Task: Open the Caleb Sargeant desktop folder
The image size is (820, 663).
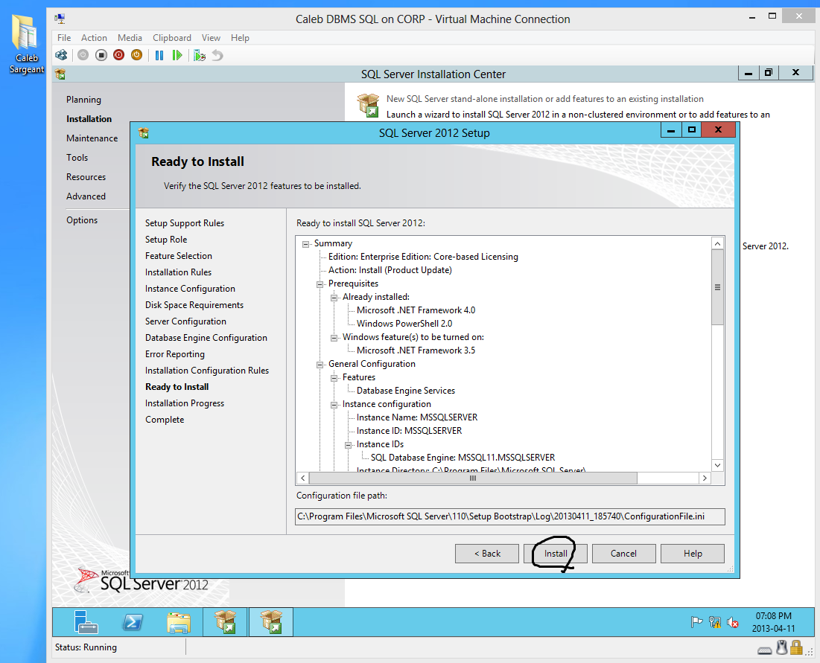Action: pos(26,44)
